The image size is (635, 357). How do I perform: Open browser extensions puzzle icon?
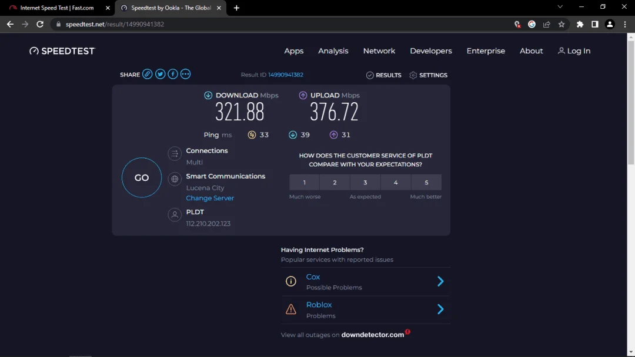click(x=580, y=24)
